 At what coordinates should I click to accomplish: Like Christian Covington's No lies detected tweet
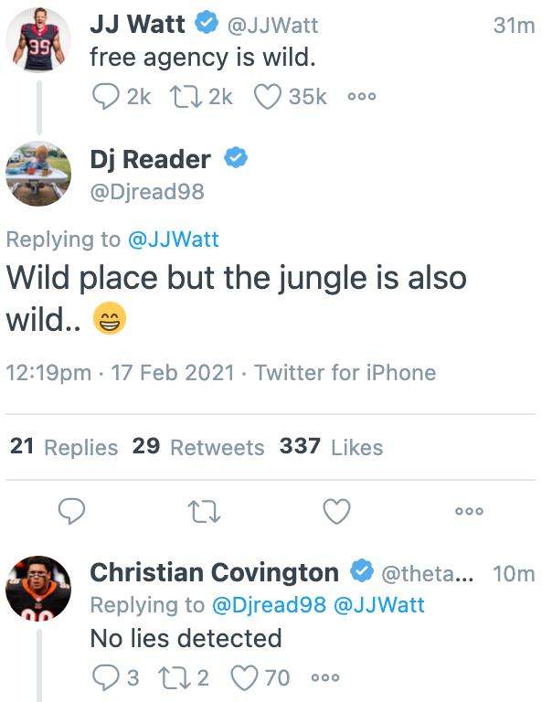point(244,677)
